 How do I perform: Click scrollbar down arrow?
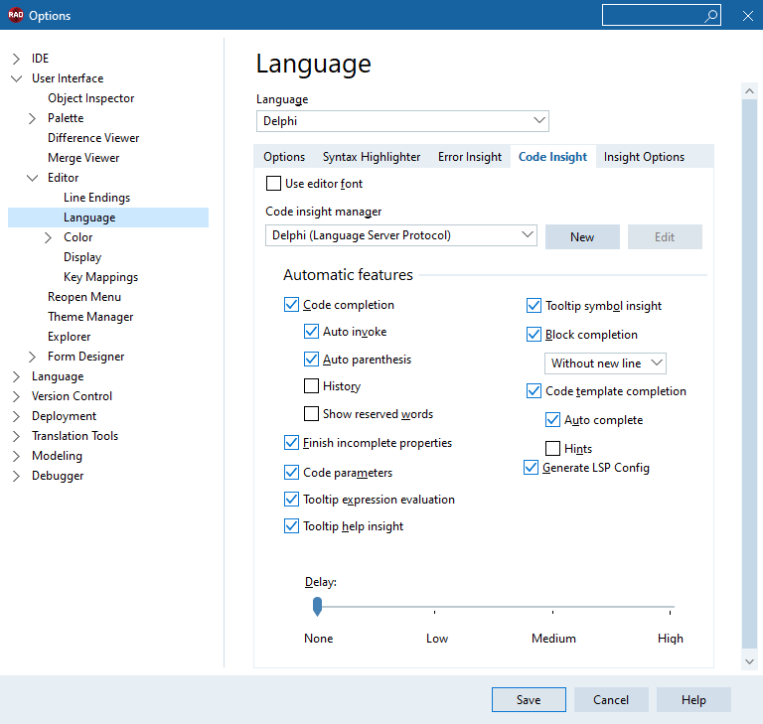coord(749,661)
